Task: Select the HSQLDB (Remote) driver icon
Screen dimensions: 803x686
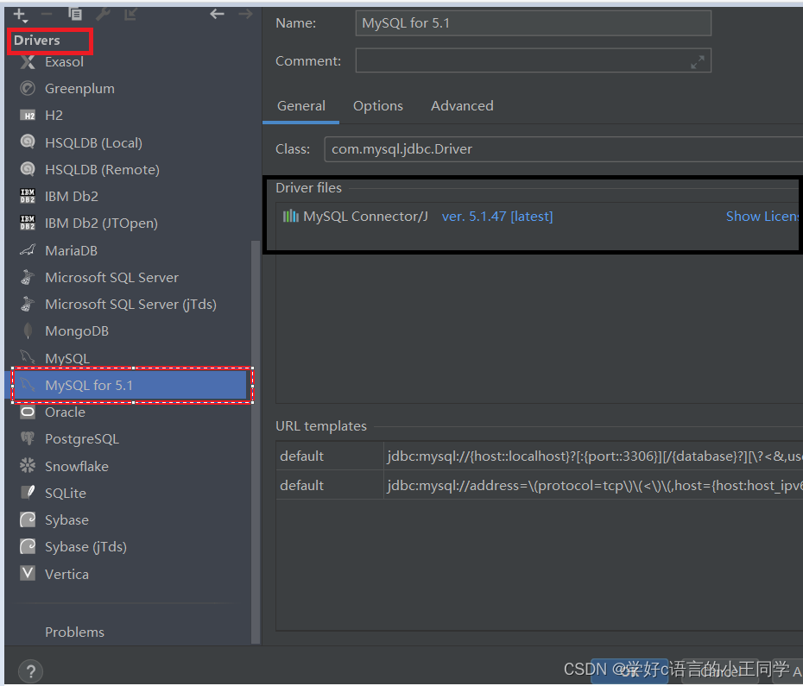Action: tap(28, 169)
